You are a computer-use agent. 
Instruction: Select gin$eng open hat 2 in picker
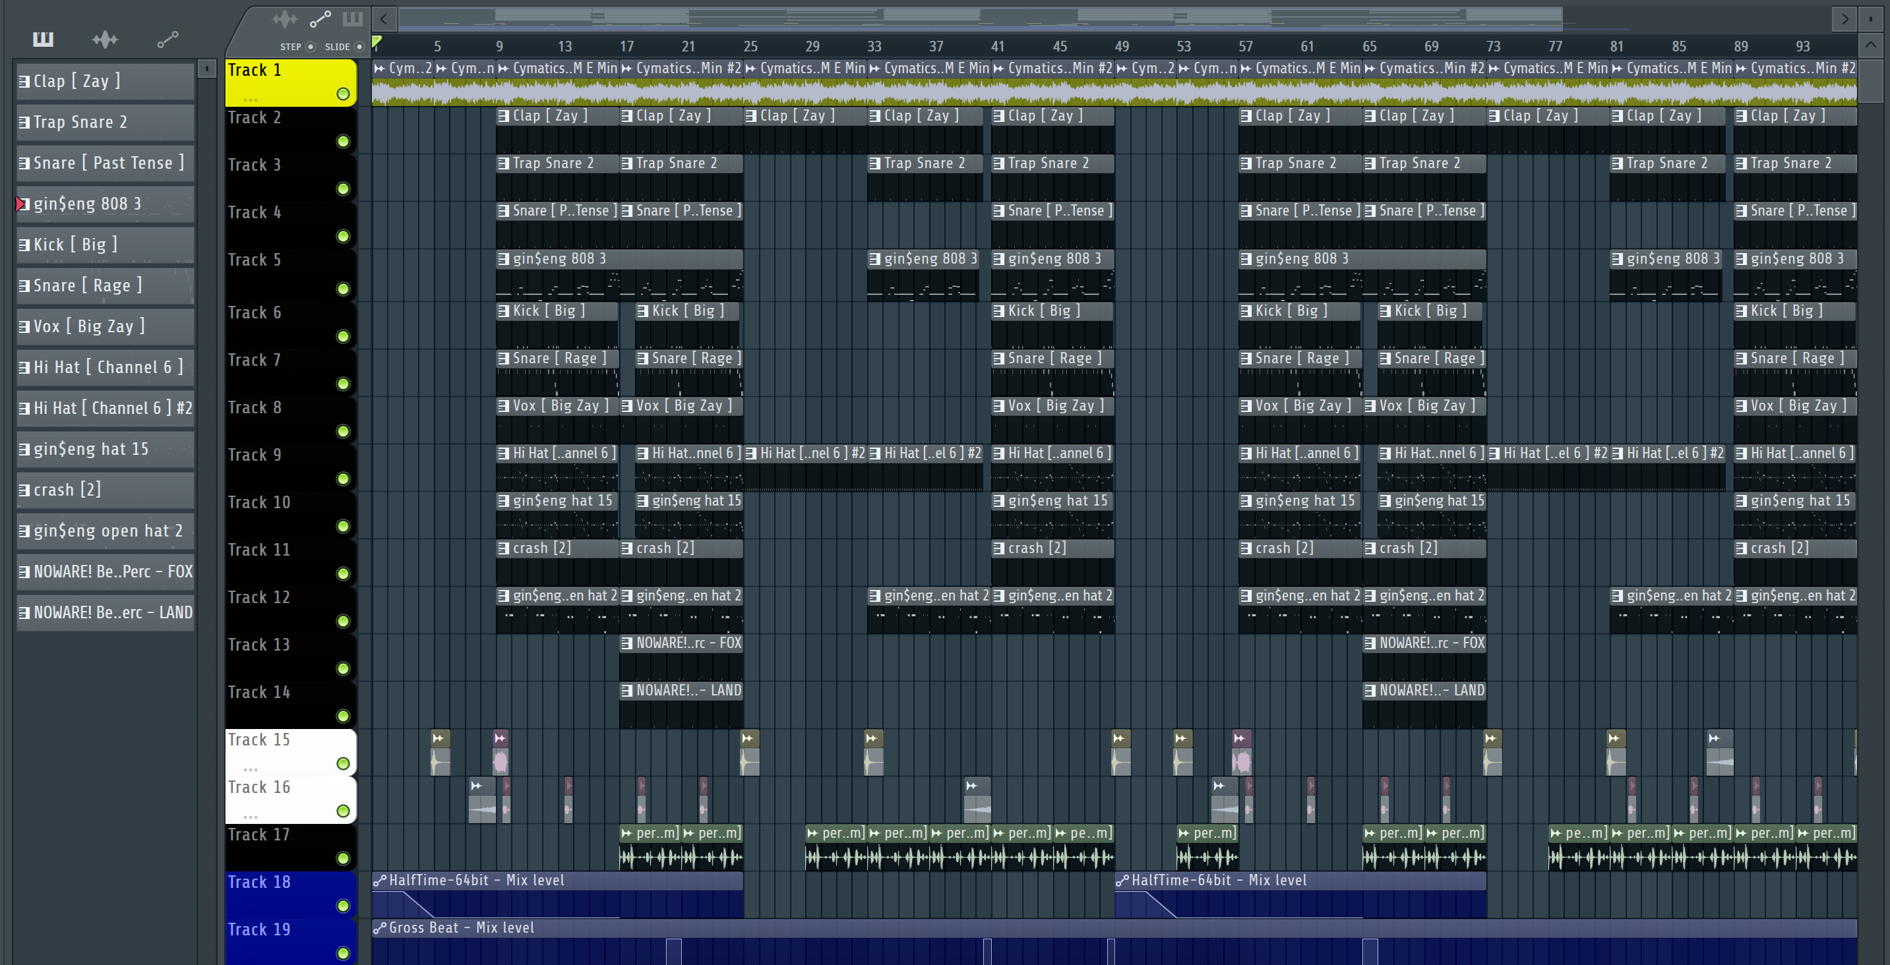click(x=105, y=531)
